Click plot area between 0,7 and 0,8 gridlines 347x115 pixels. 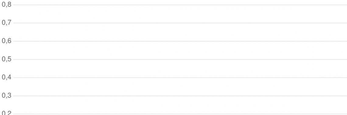point(180,14)
